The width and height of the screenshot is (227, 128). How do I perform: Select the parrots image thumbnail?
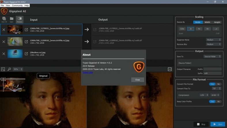[x=15, y=42]
